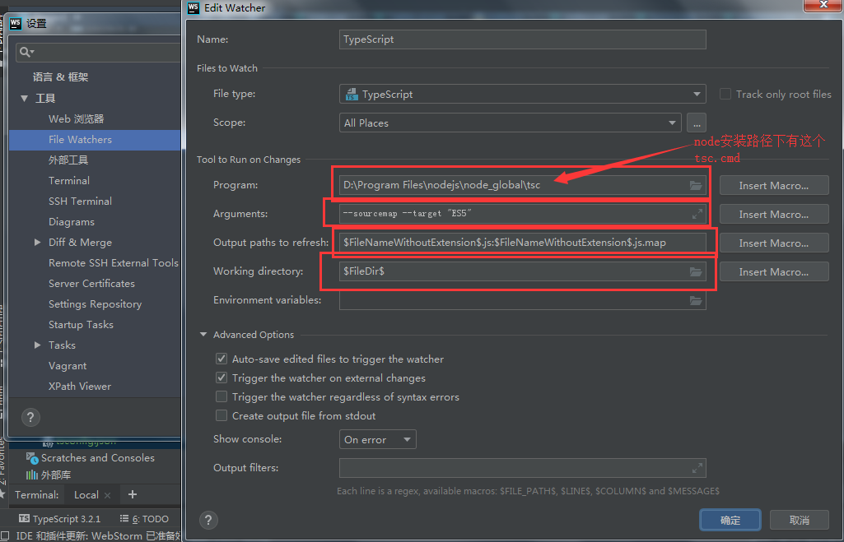Select SSH Terminal settings item
This screenshot has height=542, width=844.
coord(95,202)
